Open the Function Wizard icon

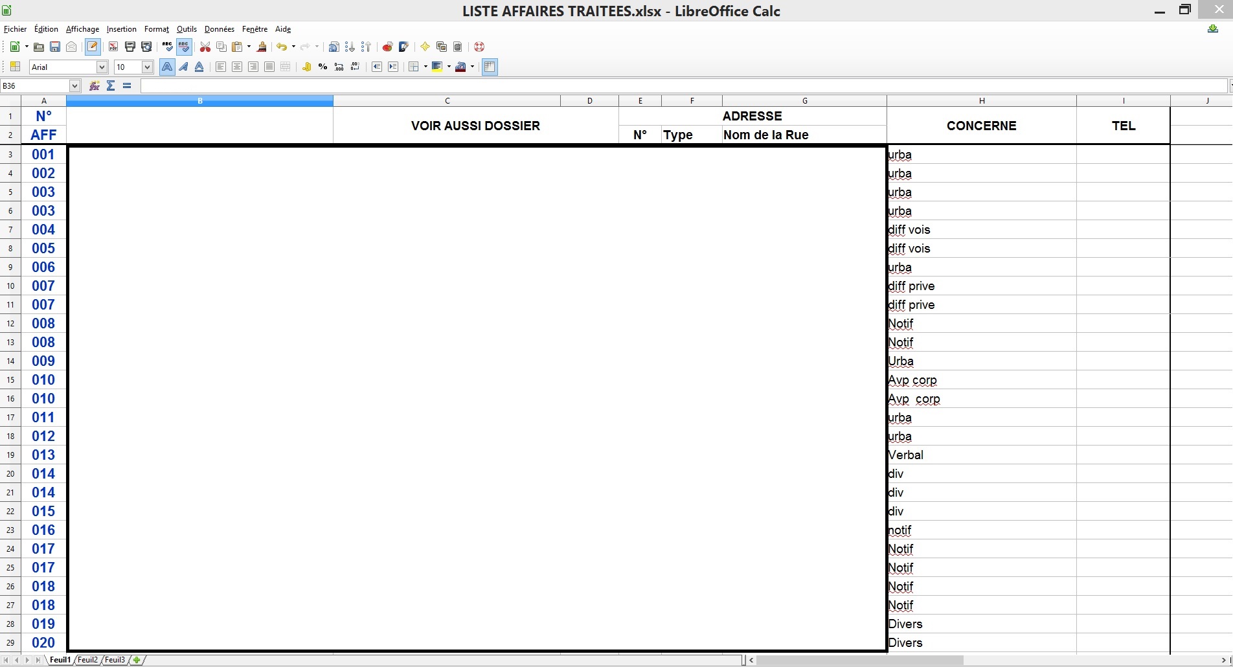(x=95, y=85)
